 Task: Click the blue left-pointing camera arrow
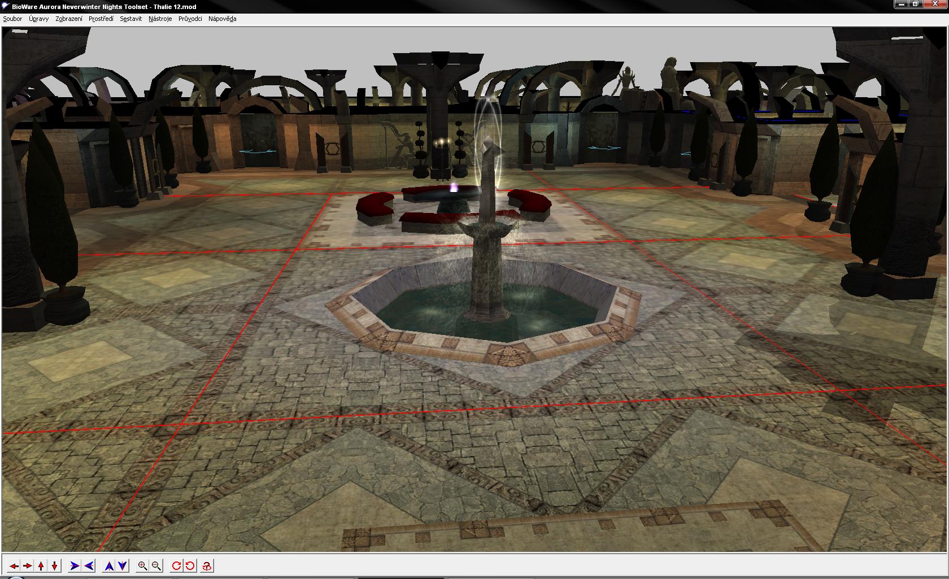pos(89,566)
